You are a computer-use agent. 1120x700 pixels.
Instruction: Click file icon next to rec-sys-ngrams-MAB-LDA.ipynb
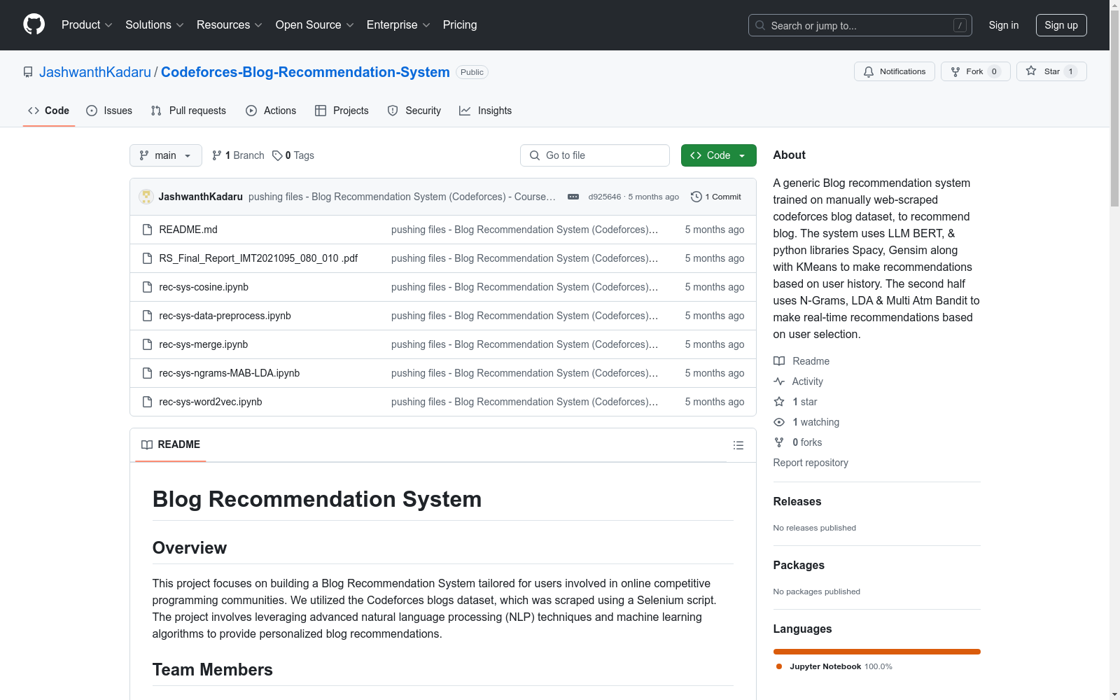[147, 373]
